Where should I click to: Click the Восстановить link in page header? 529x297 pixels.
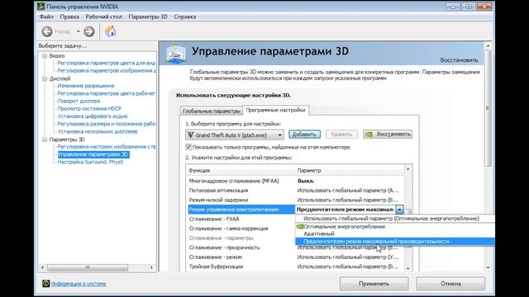pyautogui.click(x=459, y=60)
